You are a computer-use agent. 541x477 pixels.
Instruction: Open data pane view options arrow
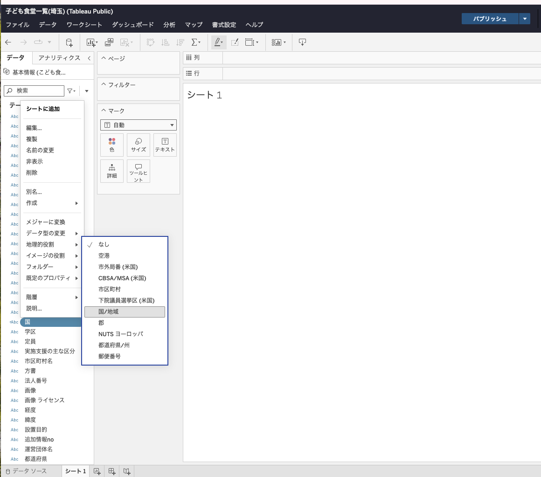pyautogui.click(x=87, y=91)
